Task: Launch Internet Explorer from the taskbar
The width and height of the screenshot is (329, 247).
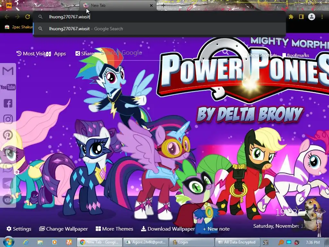Action: [26, 242]
